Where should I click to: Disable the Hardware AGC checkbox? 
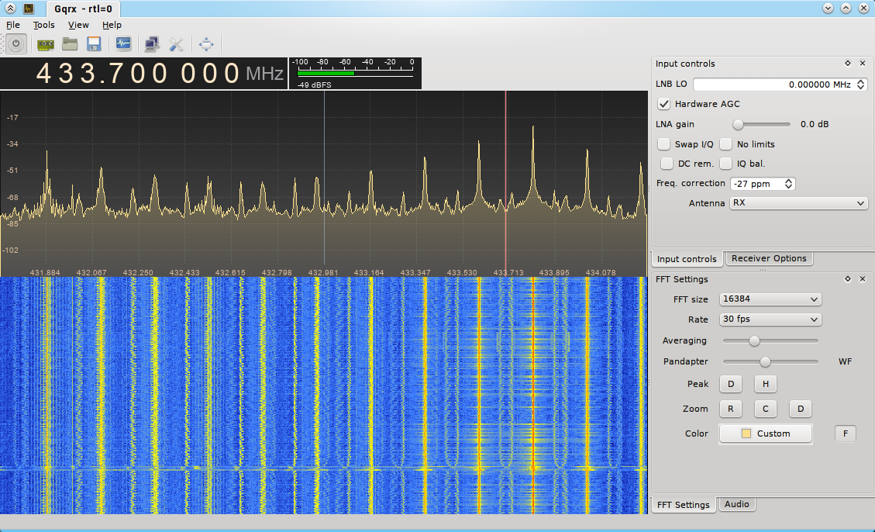(x=664, y=103)
